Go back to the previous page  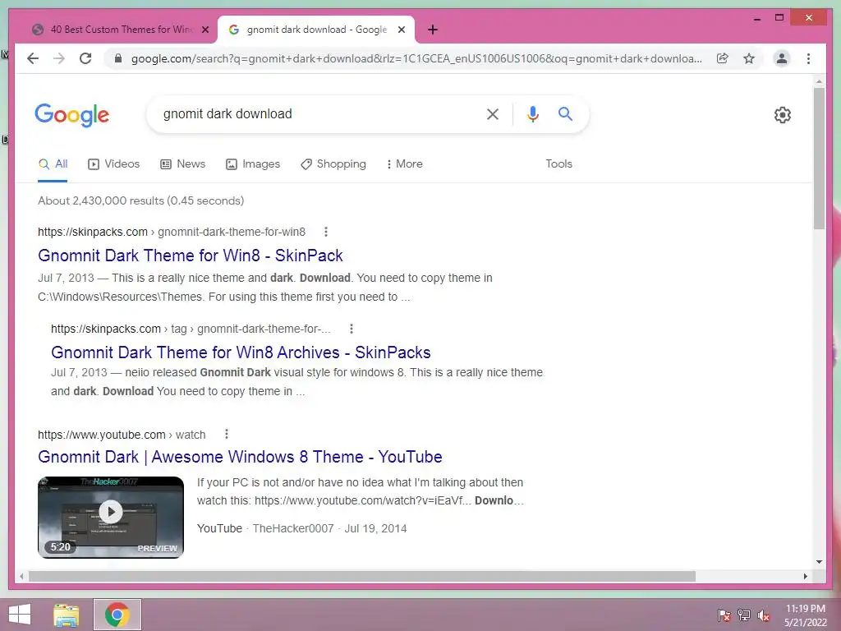coord(33,58)
